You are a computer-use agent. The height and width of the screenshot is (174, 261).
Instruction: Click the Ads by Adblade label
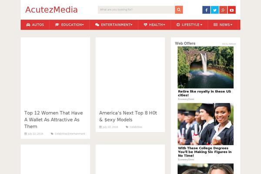pyautogui.click(x=229, y=44)
